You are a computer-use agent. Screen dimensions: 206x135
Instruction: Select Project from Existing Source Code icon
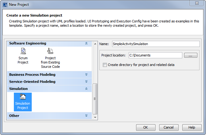click(x=50, y=51)
